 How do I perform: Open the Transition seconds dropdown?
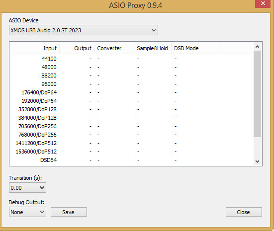(x=27, y=188)
